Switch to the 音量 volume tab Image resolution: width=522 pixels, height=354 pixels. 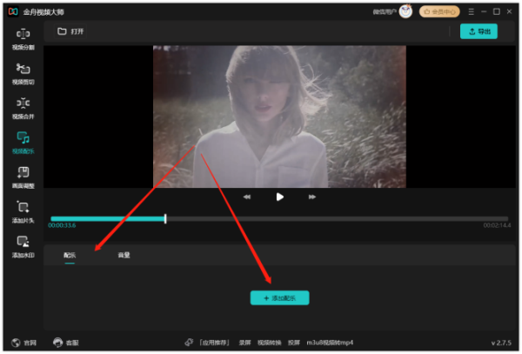[124, 255]
